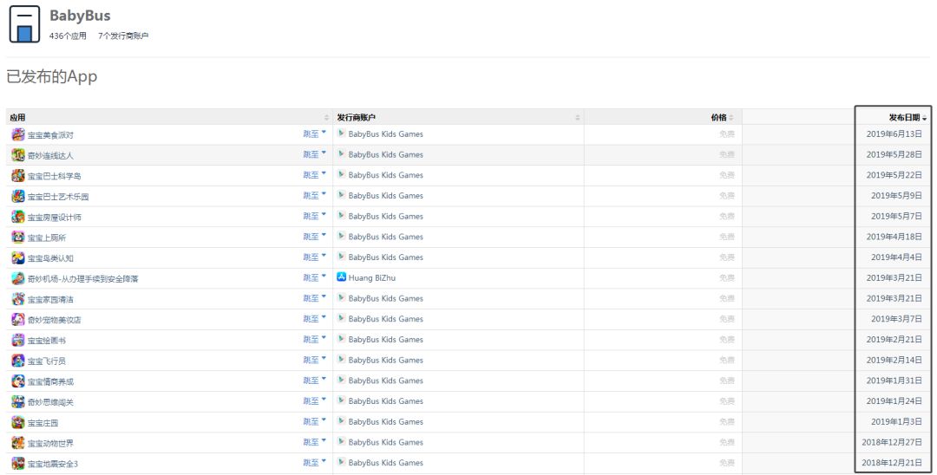Open the 跳至 dropdown for 奇妙连线达人
This screenshot has width=937, height=475.
[x=314, y=154]
